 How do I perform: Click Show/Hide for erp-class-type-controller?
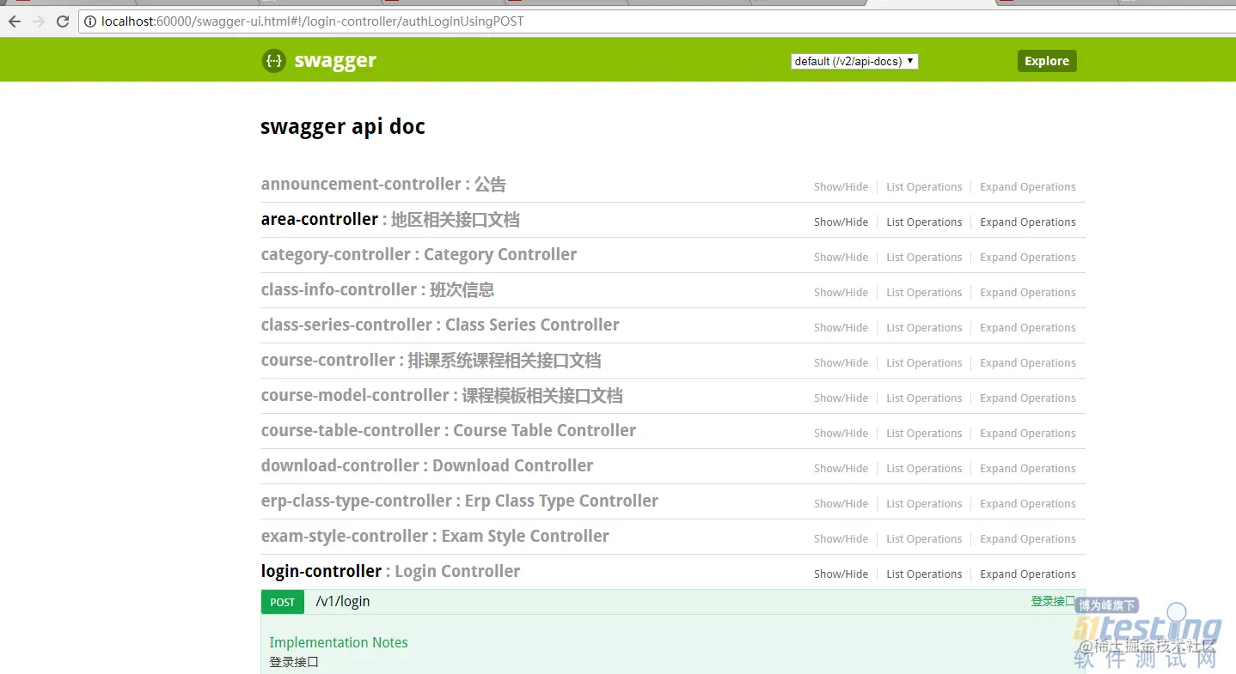click(841, 504)
